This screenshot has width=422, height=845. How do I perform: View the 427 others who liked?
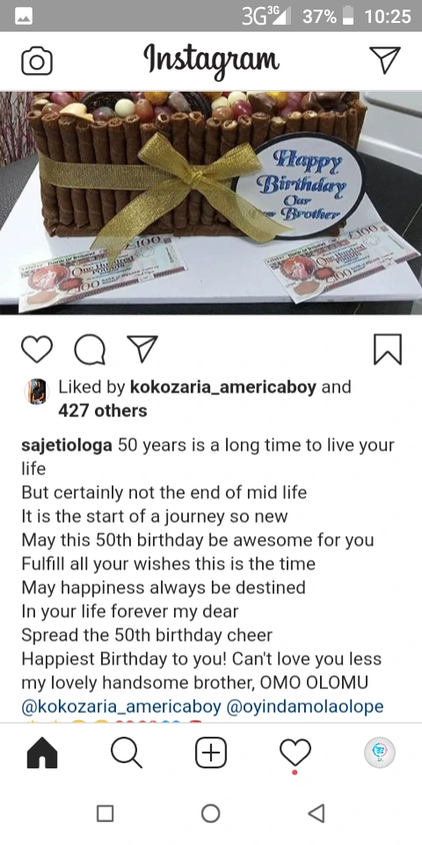tap(102, 411)
